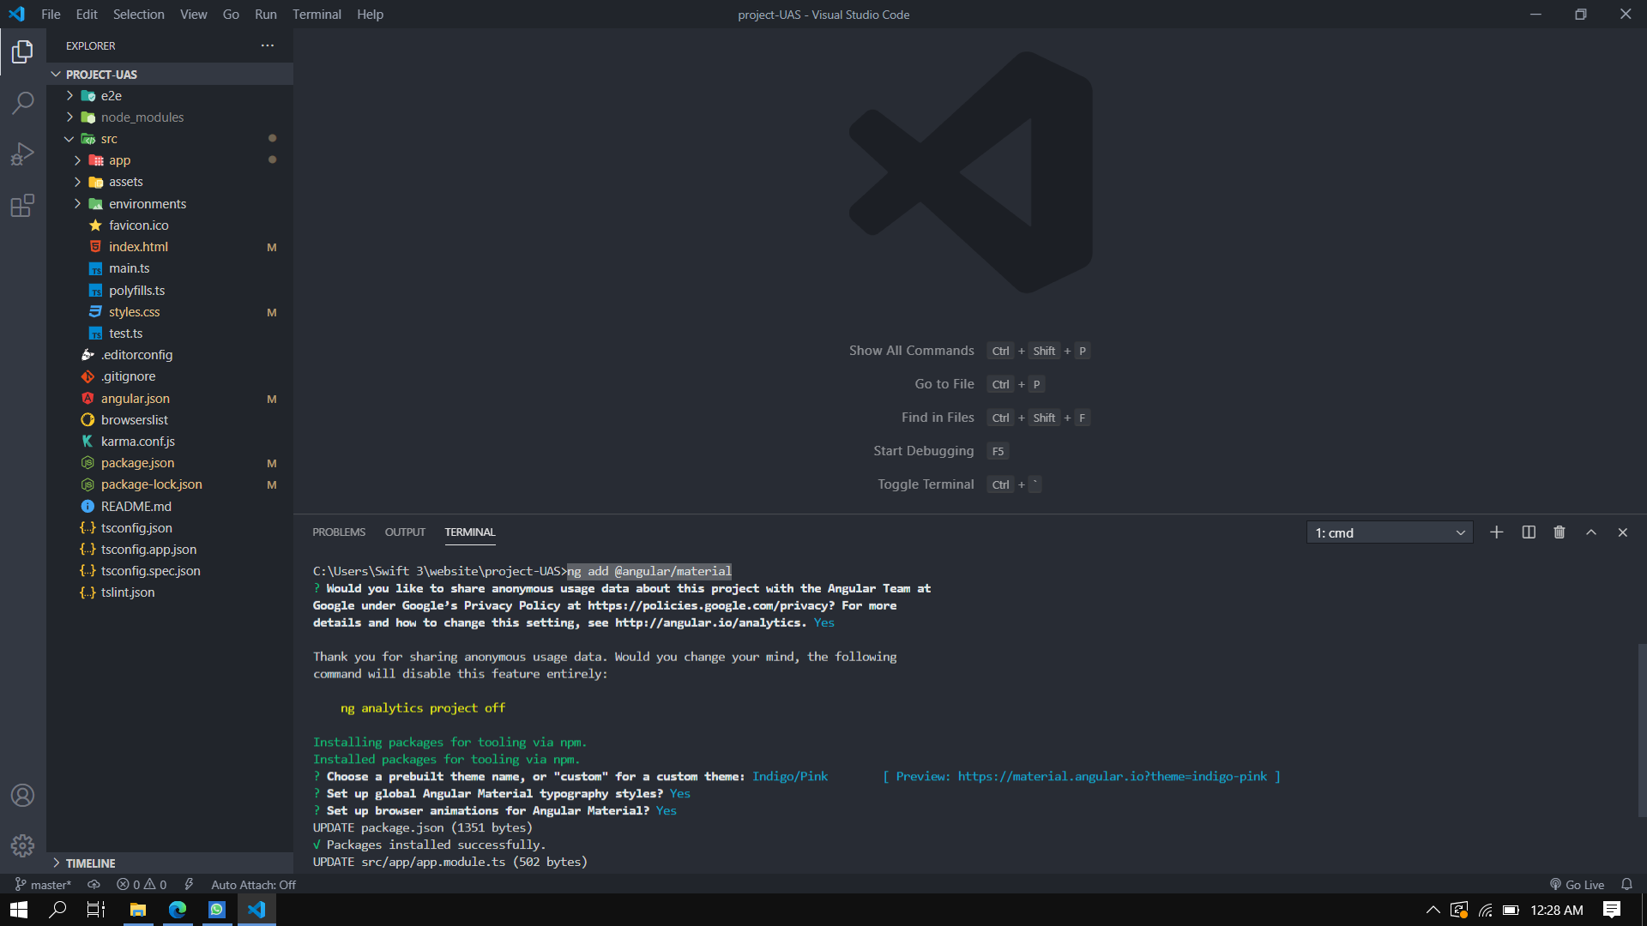Open Task View on taskbar
This screenshot has width=1647, height=926.
point(96,910)
